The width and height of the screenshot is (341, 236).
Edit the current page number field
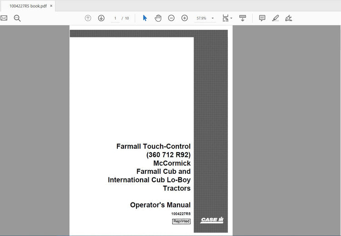(115, 19)
